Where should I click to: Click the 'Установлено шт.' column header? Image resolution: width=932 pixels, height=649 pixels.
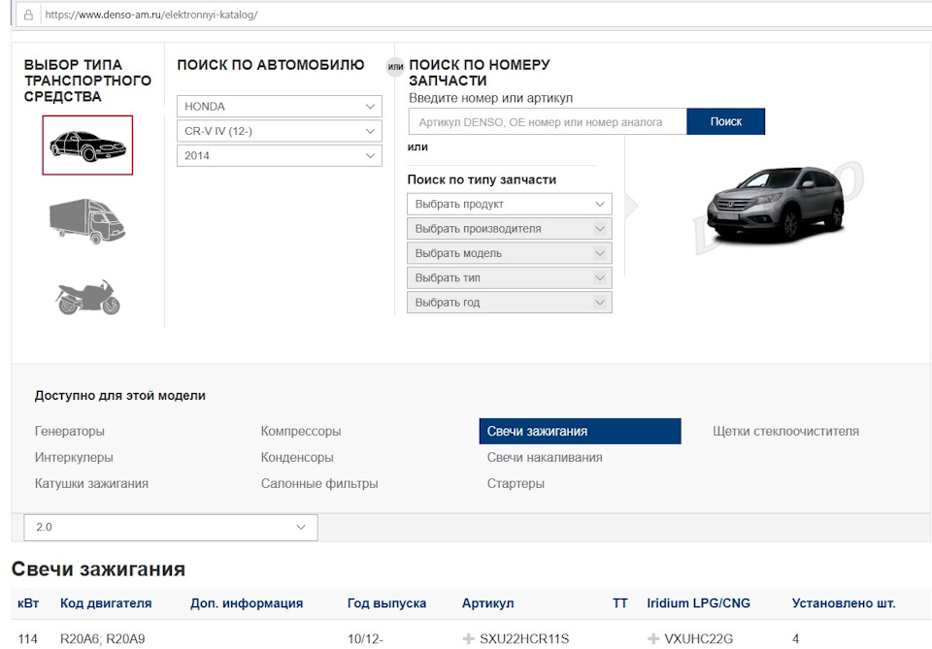(844, 603)
